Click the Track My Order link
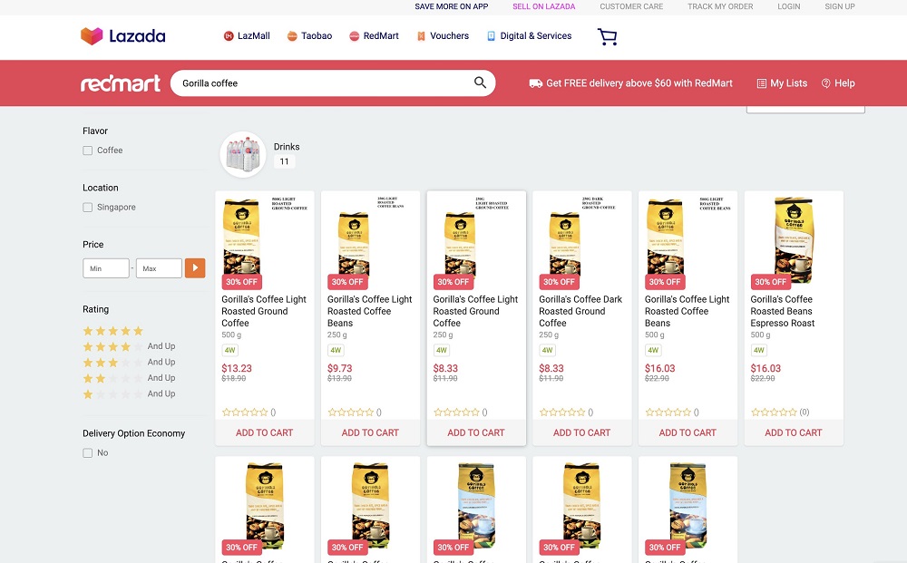The image size is (907, 563). (x=720, y=6)
